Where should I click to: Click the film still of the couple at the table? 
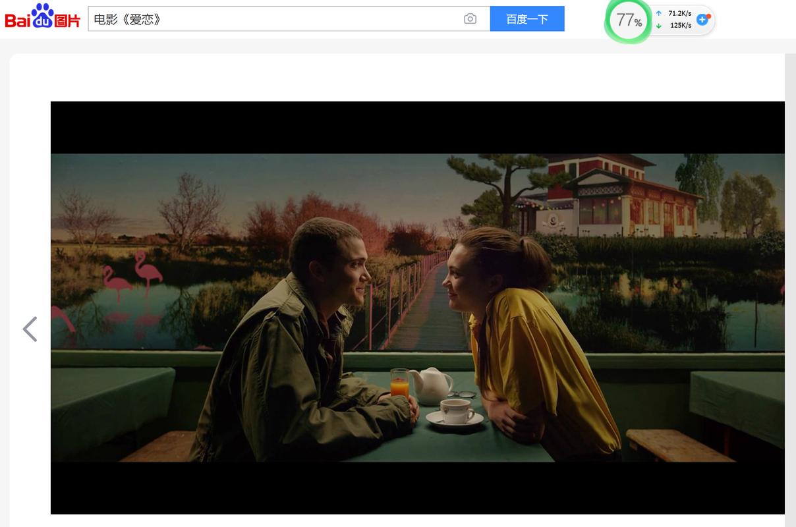point(418,308)
